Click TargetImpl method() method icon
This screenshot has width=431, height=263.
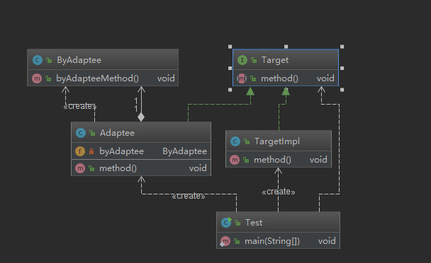click(x=235, y=160)
